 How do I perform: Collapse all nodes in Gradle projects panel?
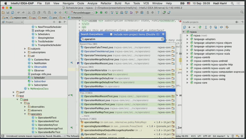click(x=211, y=27)
